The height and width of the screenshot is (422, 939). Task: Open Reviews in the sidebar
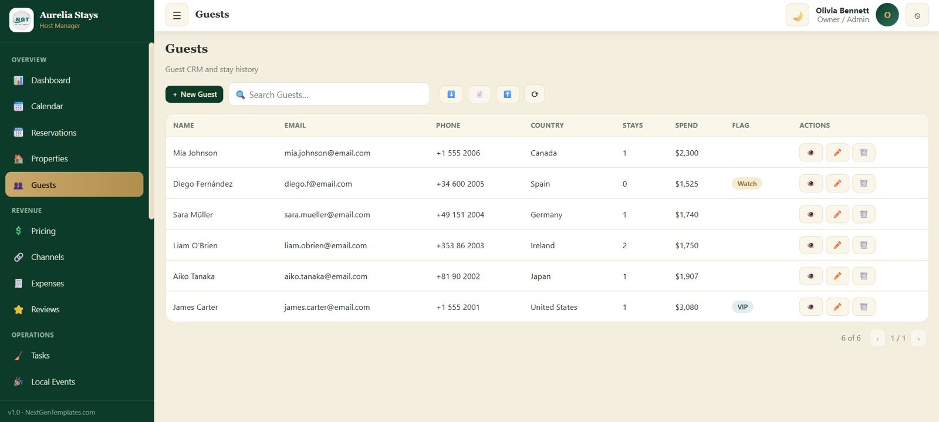coord(74,309)
